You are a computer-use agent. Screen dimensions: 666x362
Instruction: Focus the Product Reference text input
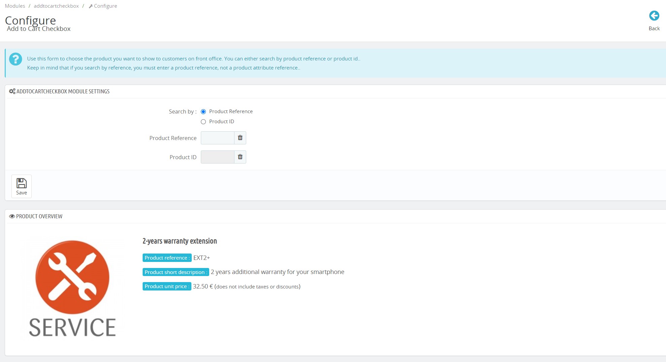(217, 138)
